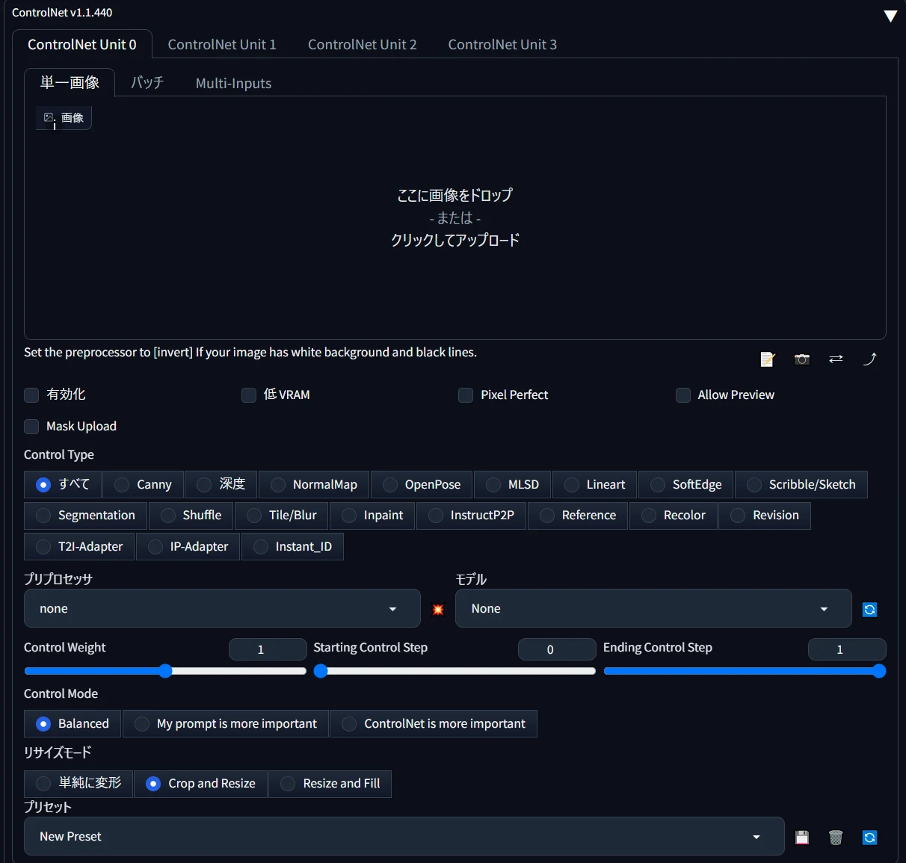Enable the Mask Upload checkbox
This screenshot has width=906, height=863.
31,427
